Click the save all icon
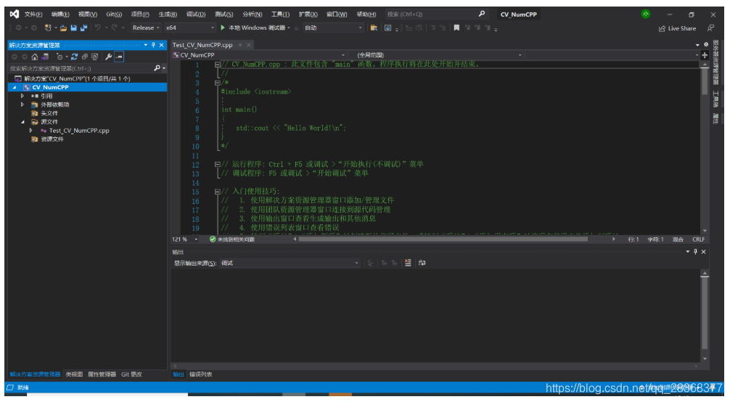This screenshot has height=402, width=730. pos(83,28)
